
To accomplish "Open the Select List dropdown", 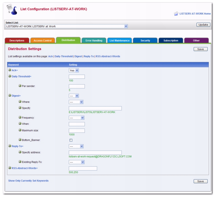I will (67, 26).
